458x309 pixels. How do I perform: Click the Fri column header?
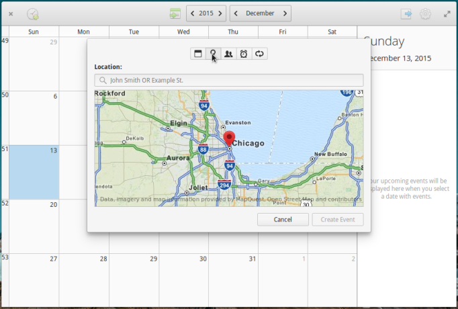point(283,32)
